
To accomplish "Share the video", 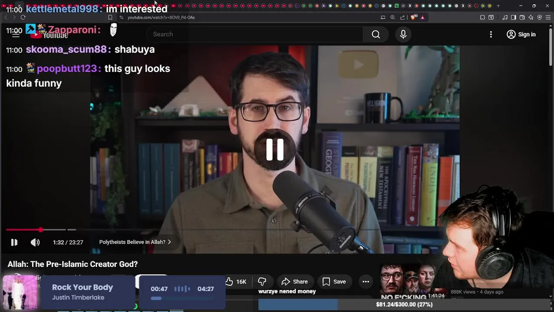I will (x=294, y=282).
